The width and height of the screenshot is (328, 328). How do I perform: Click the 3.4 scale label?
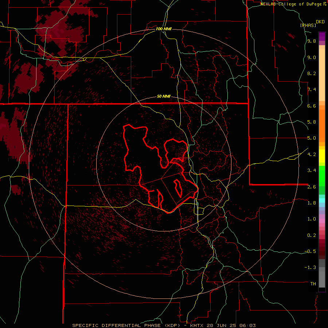tap(312, 171)
